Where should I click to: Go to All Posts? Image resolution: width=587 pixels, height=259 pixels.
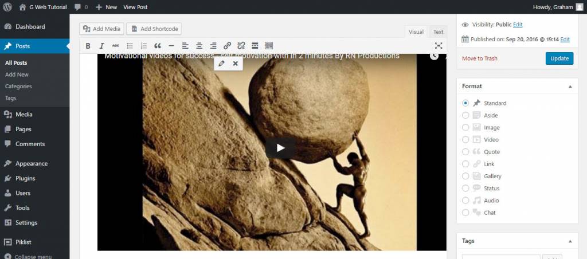[16, 63]
